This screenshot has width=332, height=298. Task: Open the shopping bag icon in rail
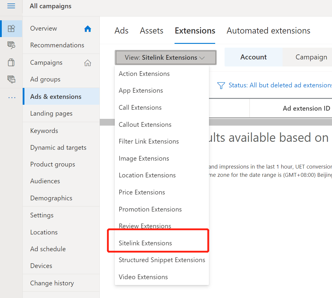[11, 62]
